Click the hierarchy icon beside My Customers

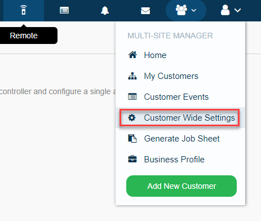132,76
